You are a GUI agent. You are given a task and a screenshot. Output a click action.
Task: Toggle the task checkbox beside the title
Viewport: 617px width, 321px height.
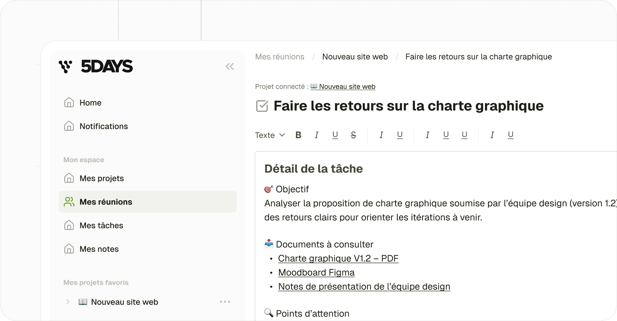262,106
